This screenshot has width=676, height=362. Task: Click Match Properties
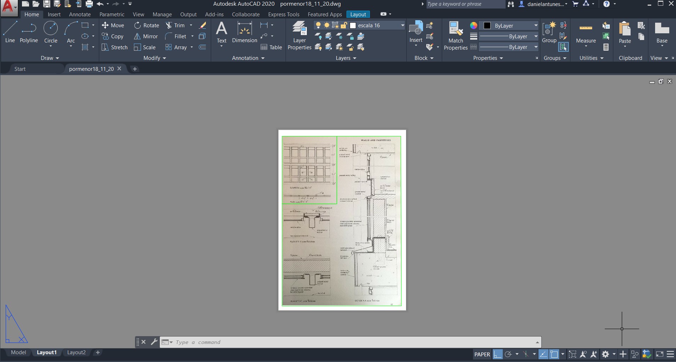pyautogui.click(x=456, y=35)
